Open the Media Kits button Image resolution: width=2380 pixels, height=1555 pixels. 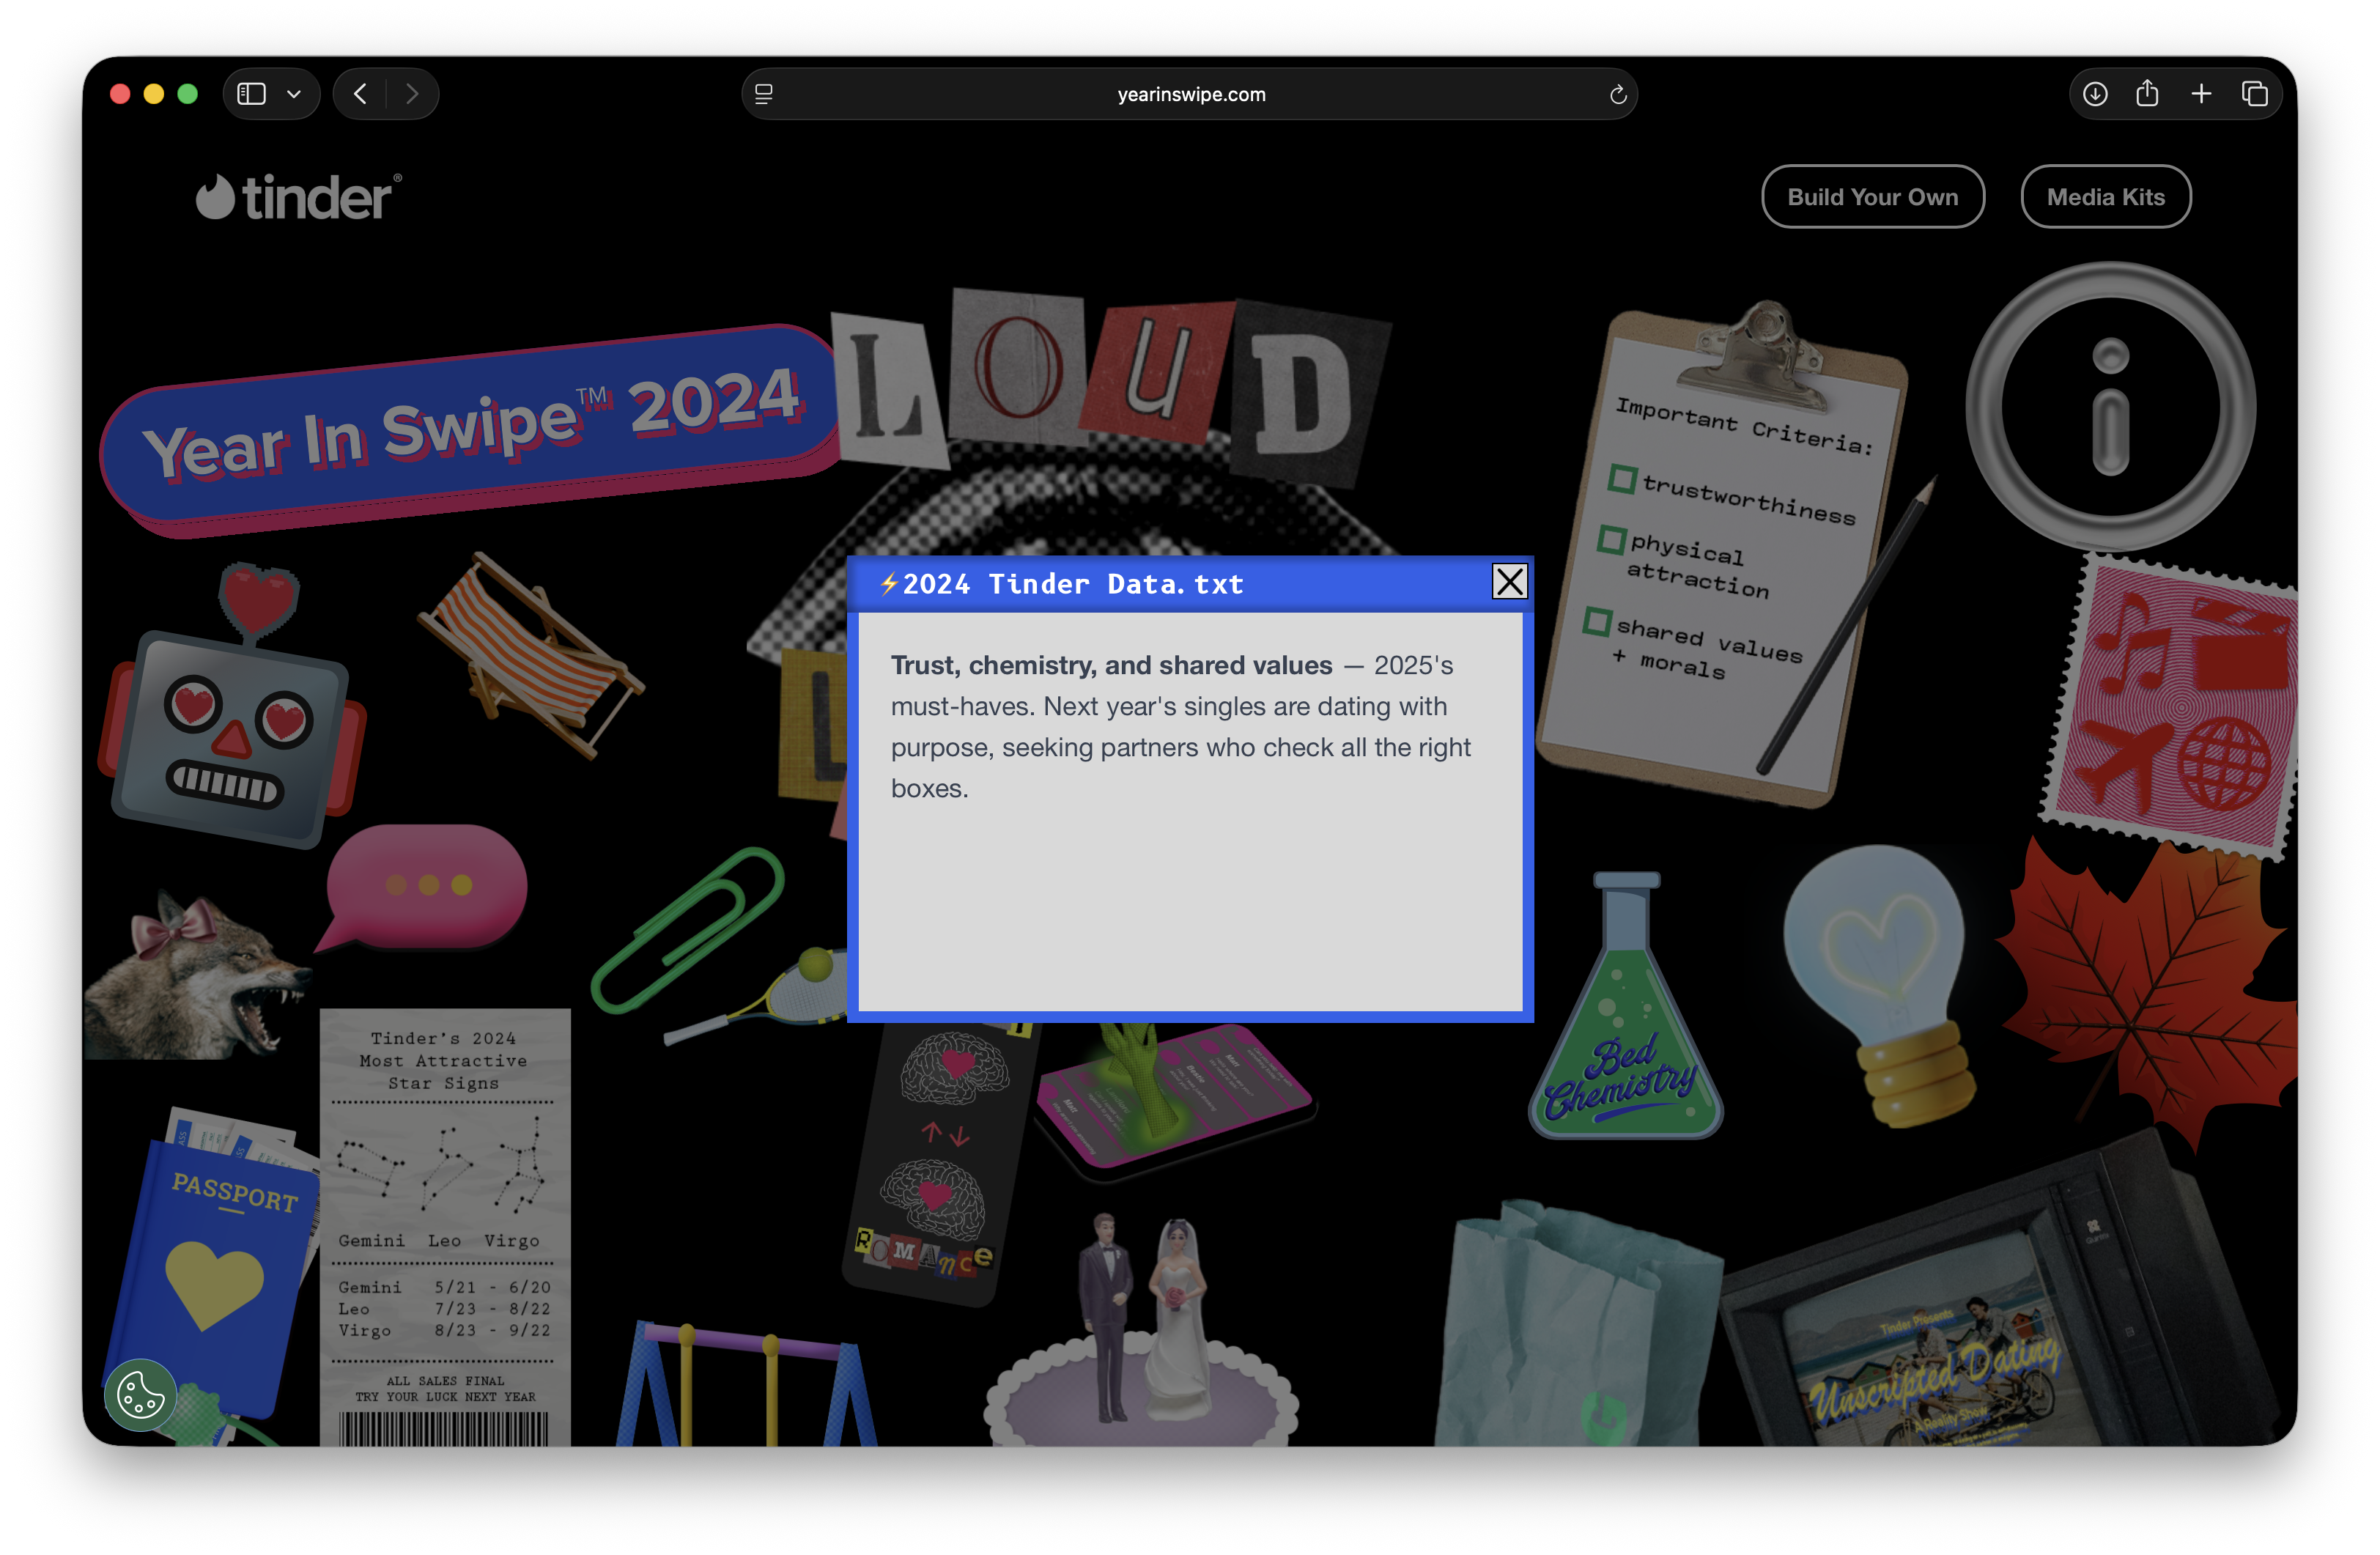pyautogui.click(x=2105, y=197)
